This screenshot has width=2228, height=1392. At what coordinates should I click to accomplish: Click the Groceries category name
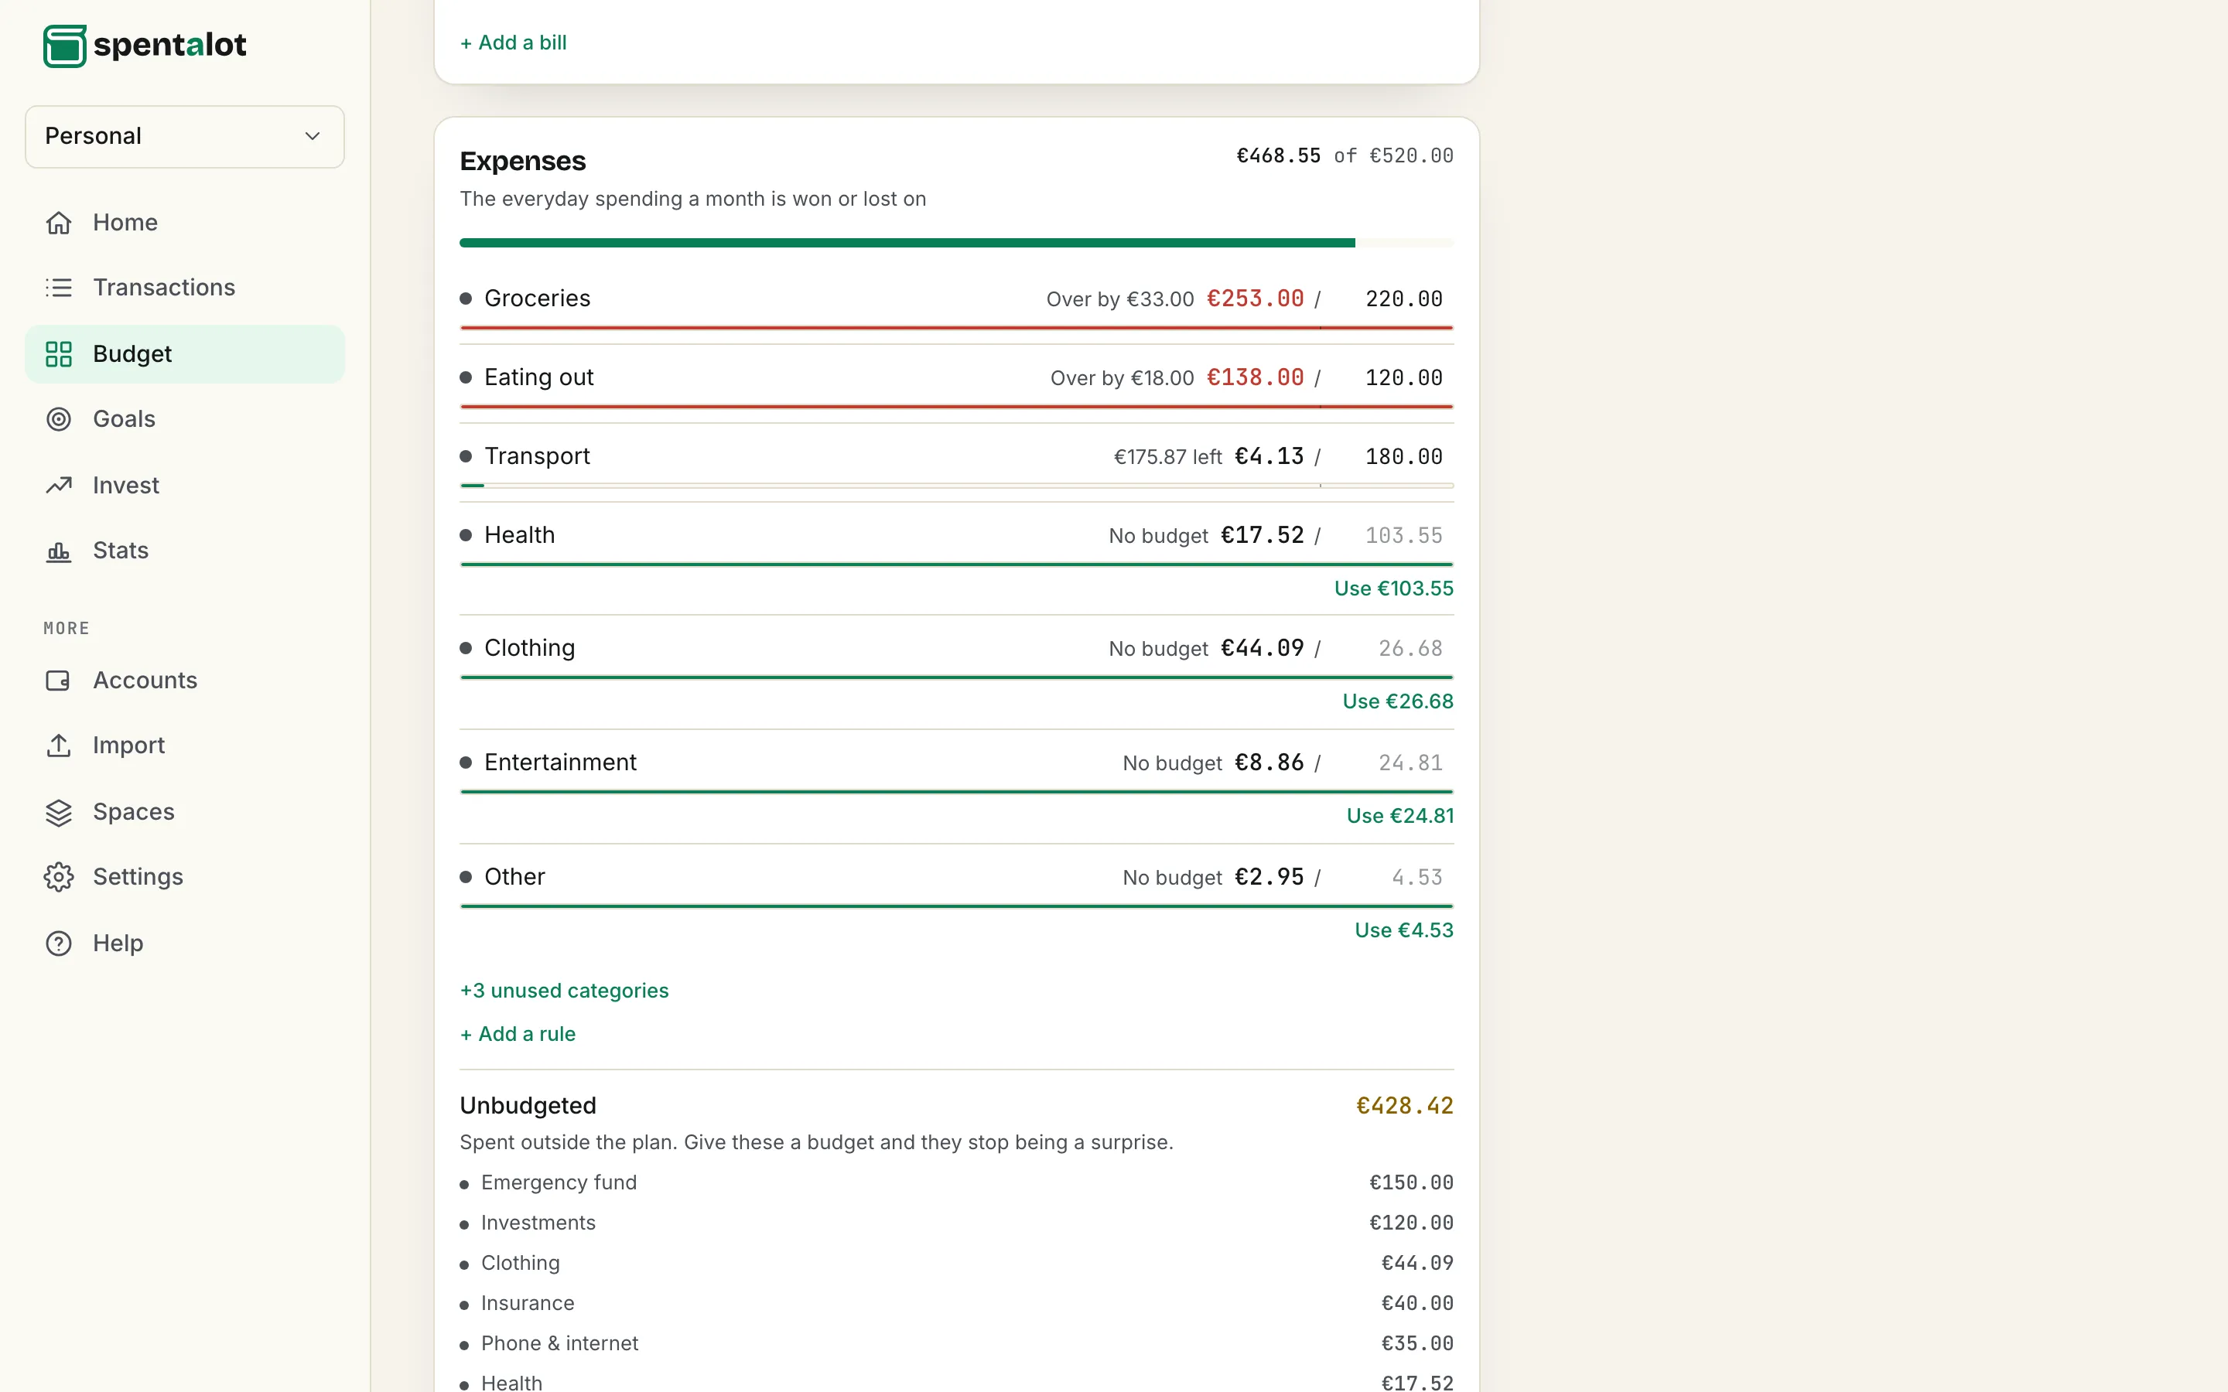point(538,299)
